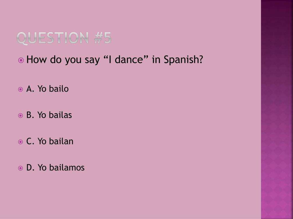Click the word "Spanish?" in the question
293x219 pixels.
click(x=183, y=60)
